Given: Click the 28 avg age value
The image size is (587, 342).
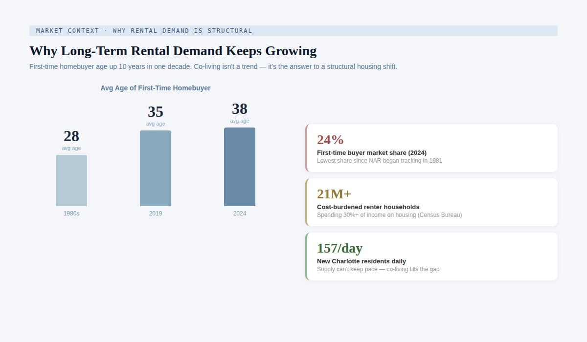Looking at the screenshot, I should click(x=71, y=136).
